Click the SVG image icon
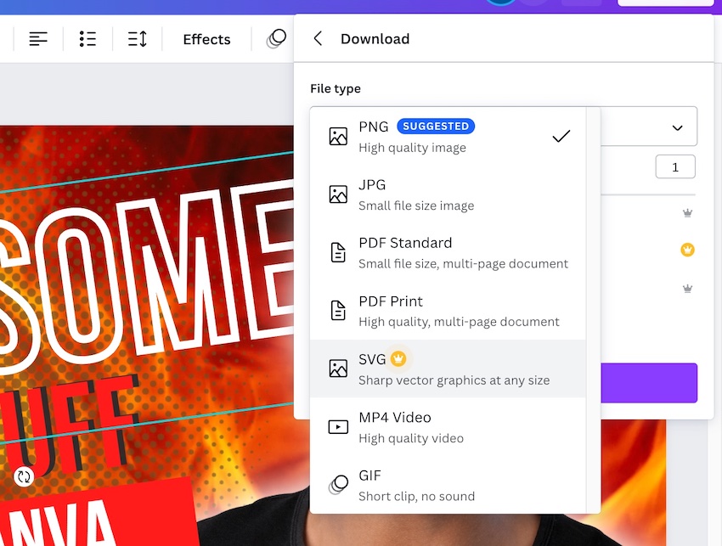 pyautogui.click(x=338, y=369)
